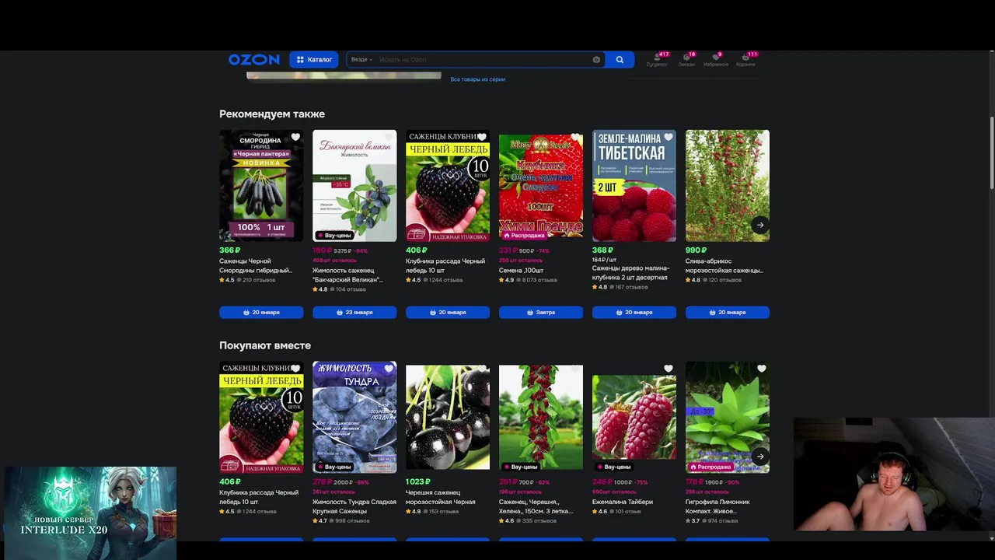Viewport: 995px width, 560px height.
Task: Favorite top-row Черный лебедь card heart
Action: coord(482,138)
